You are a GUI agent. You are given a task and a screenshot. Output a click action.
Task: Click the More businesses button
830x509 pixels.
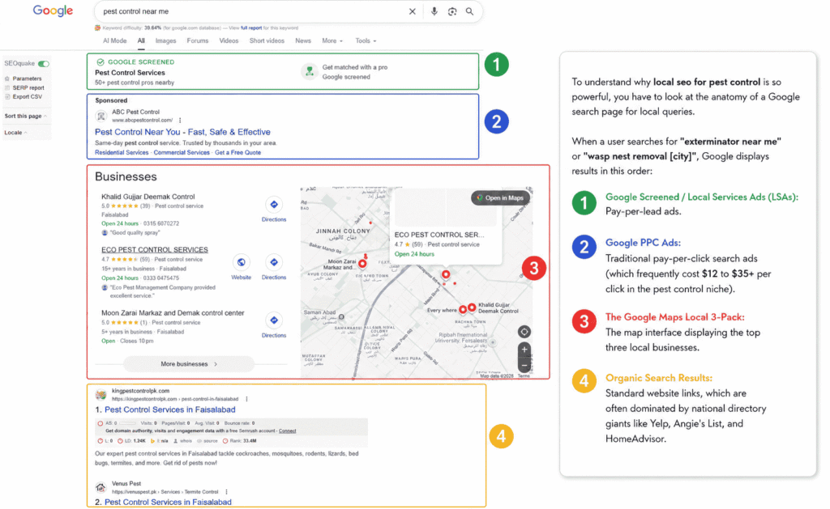pos(189,364)
